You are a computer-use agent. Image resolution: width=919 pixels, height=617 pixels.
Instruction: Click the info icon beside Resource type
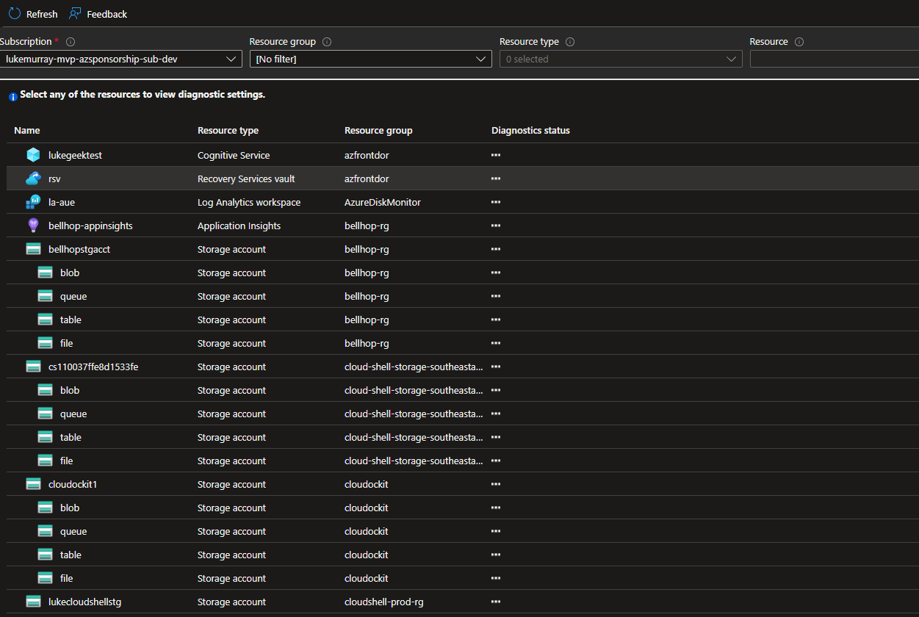point(572,42)
